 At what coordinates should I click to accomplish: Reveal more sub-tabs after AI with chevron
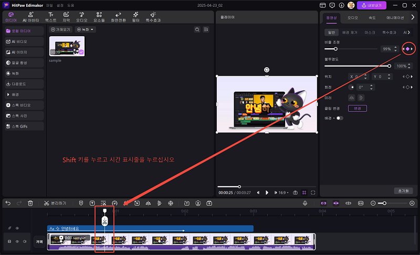tap(409, 33)
